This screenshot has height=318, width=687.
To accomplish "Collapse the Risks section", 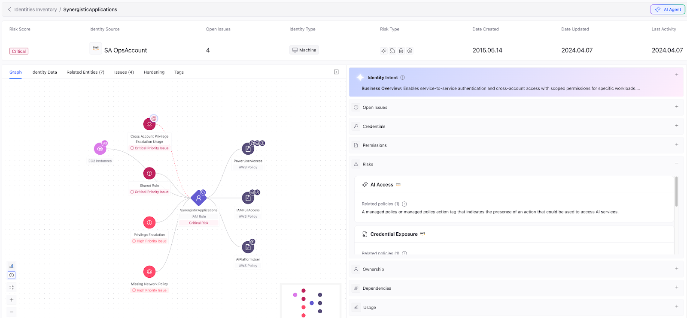I will point(677,163).
